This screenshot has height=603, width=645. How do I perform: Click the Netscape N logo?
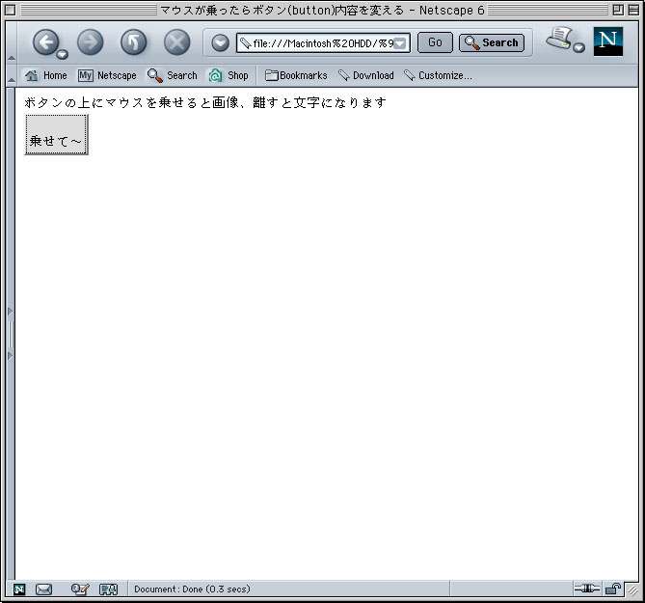pyautogui.click(x=608, y=41)
